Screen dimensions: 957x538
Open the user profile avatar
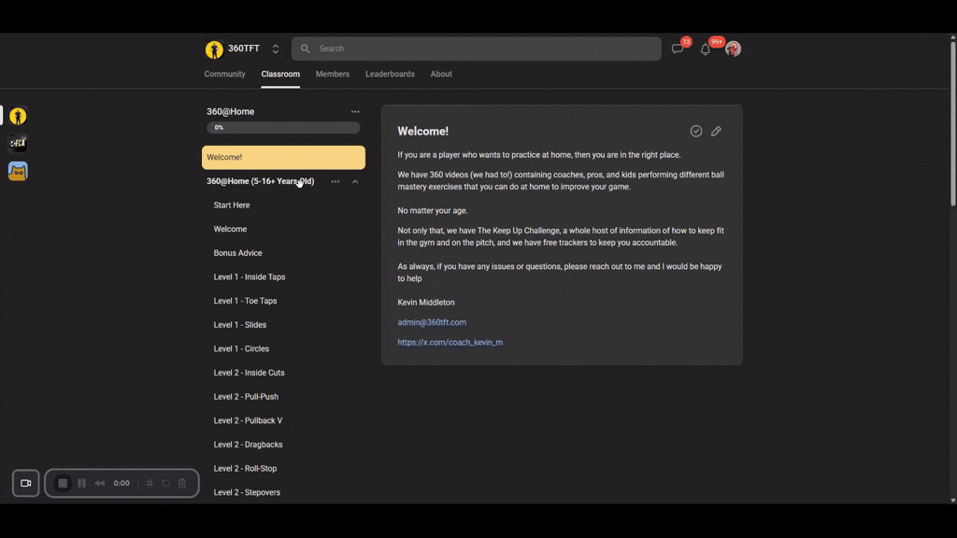click(x=733, y=49)
